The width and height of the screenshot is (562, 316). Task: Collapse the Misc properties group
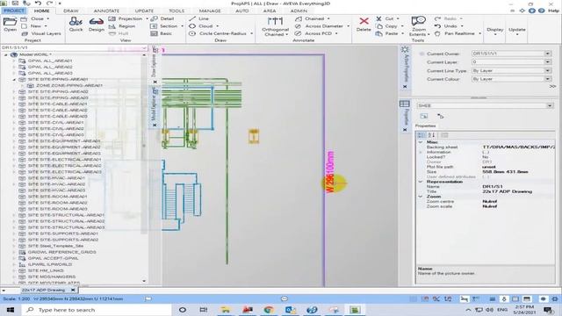pos(421,142)
